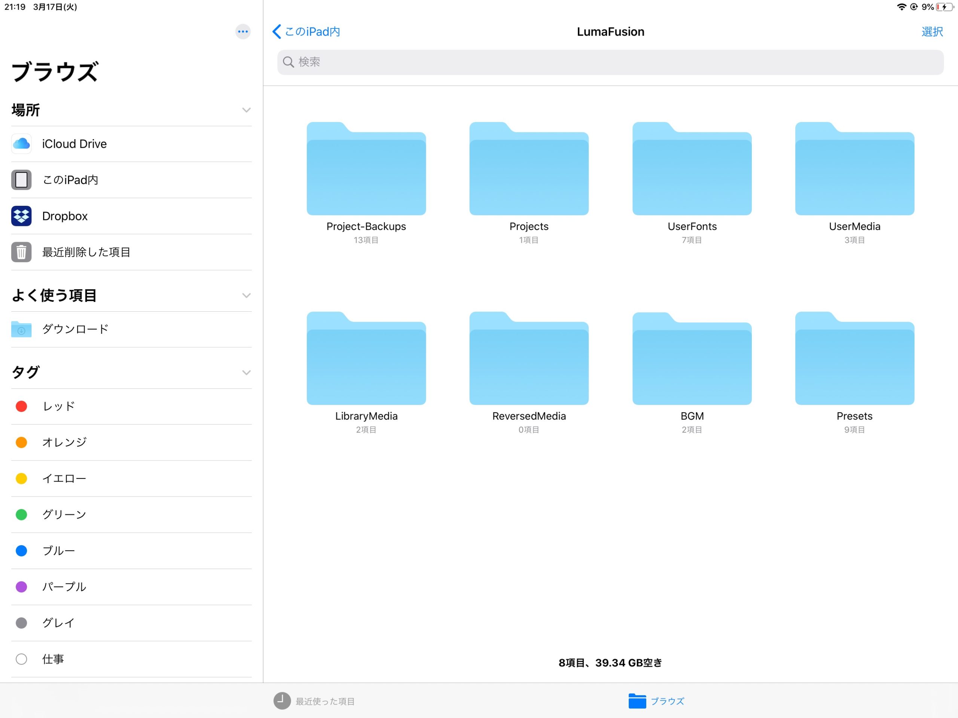958x718 pixels.
Task: Tap the magnifier icon in search bar
Action: [x=289, y=62]
